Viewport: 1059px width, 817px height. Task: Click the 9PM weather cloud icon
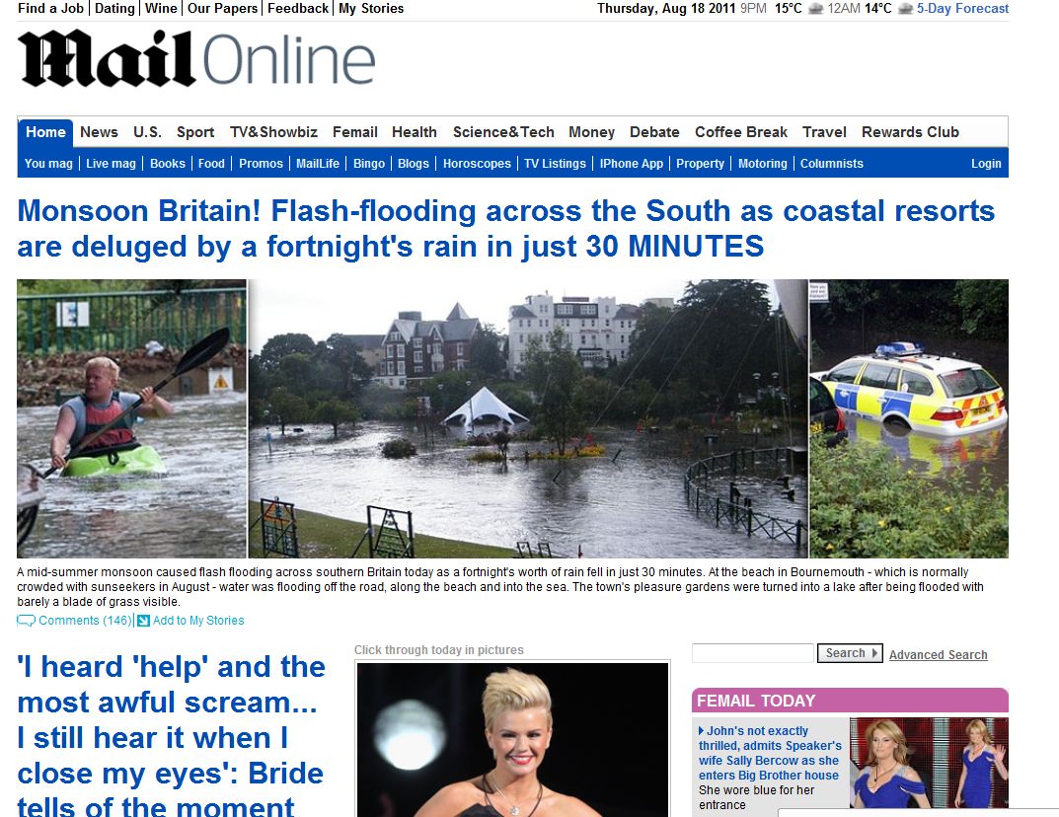point(816,9)
